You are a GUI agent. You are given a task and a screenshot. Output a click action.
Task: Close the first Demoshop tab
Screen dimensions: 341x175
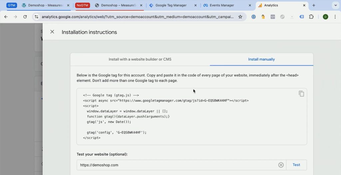click(68, 5)
